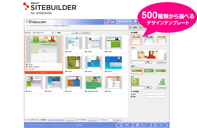Viewport: 197px width, 128px height.
Task: Choose the blue color scheme swatch
Action: (149, 40)
